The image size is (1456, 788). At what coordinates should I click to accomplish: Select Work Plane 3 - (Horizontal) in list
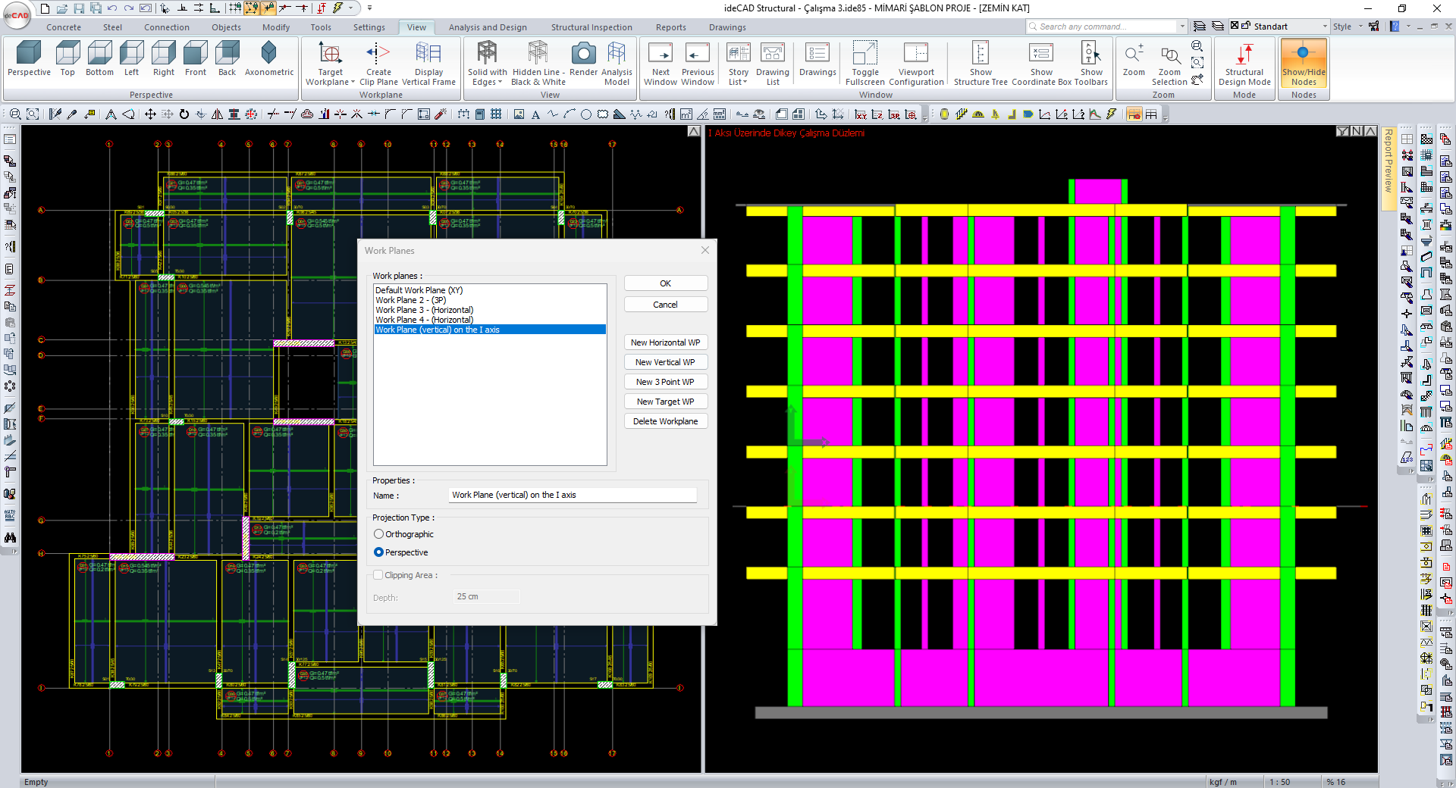click(424, 310)
